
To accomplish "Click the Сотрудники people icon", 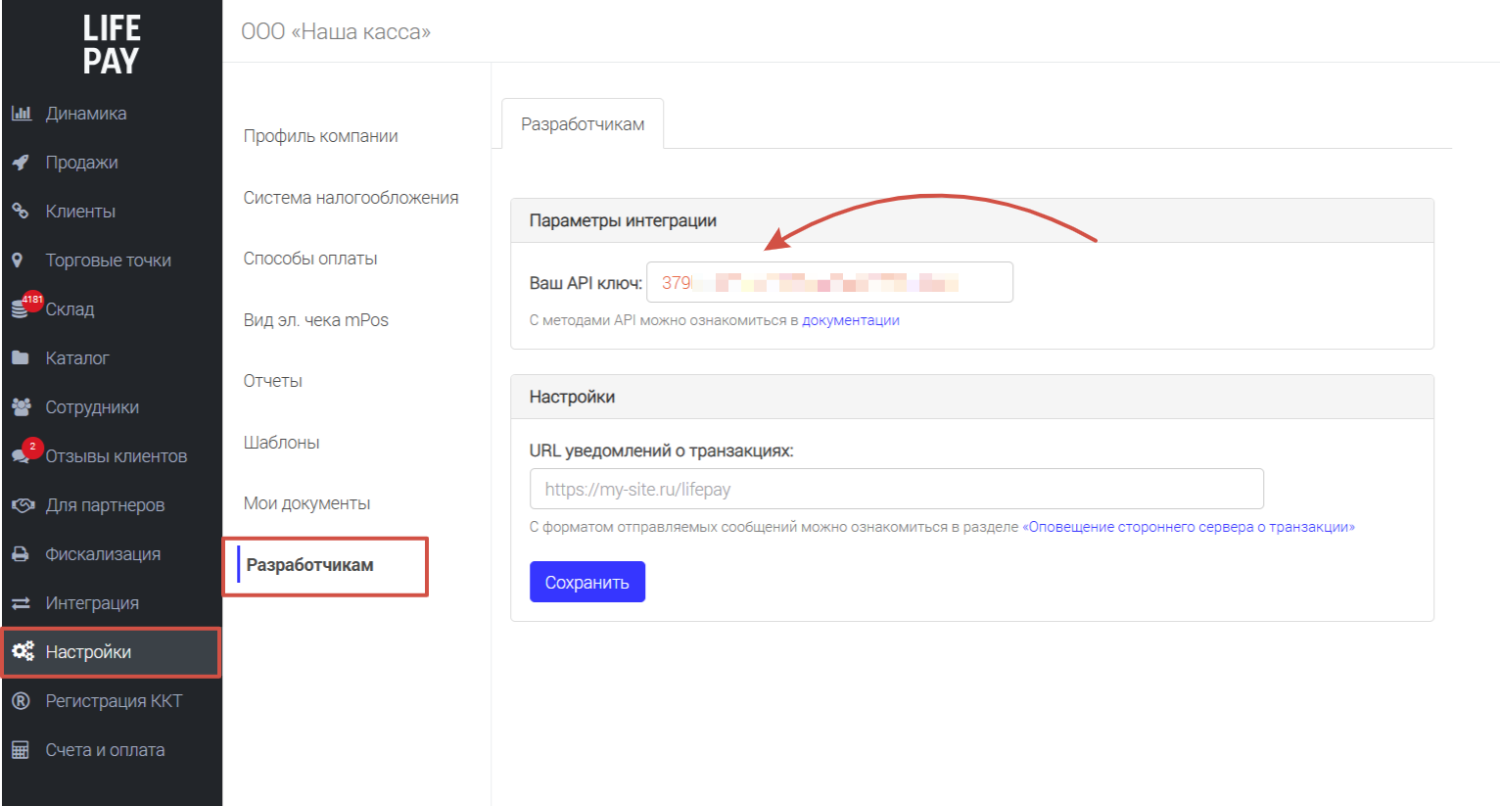I will pyautogui.click(x=21, y=407).
